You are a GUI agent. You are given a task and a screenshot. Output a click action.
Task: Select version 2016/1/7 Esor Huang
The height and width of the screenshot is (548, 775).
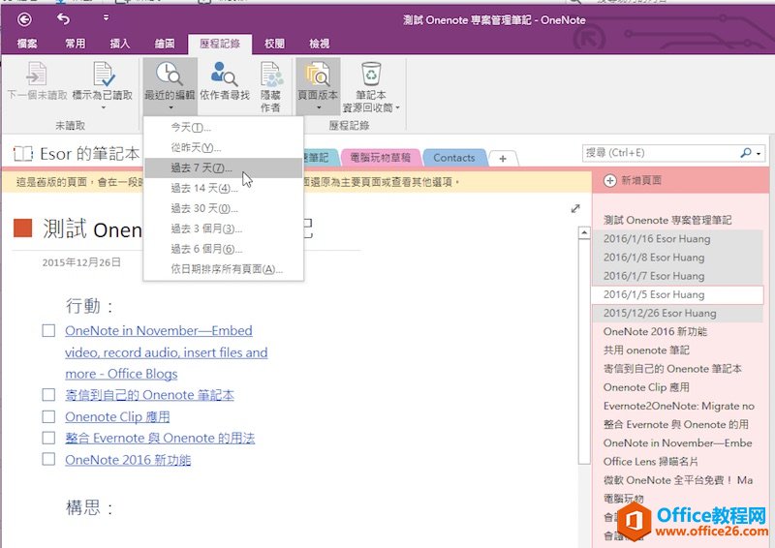click(677, 276)
